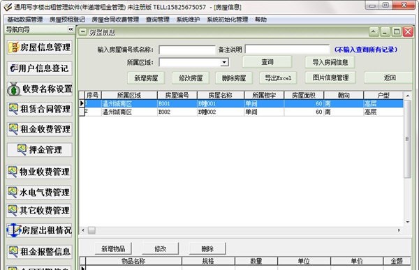Image resolution: width=419 pixels, height=270 pixels.
Task: Sort by 房屋名称 column header
Action: tap(221, 95)
